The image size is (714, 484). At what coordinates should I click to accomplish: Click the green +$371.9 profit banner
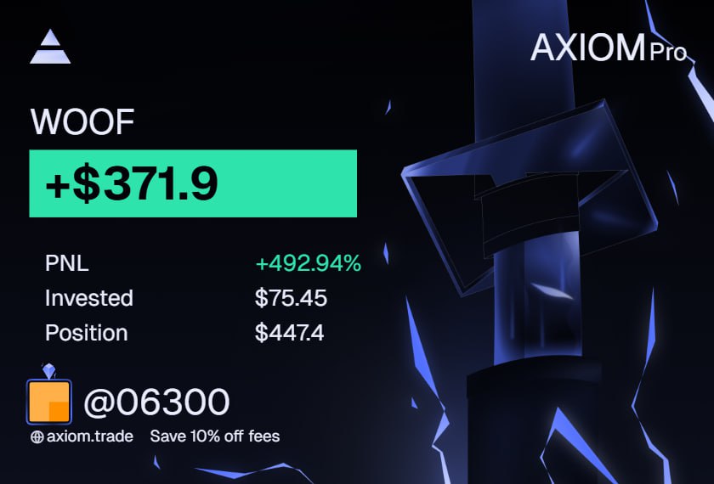tap(193, 183)
